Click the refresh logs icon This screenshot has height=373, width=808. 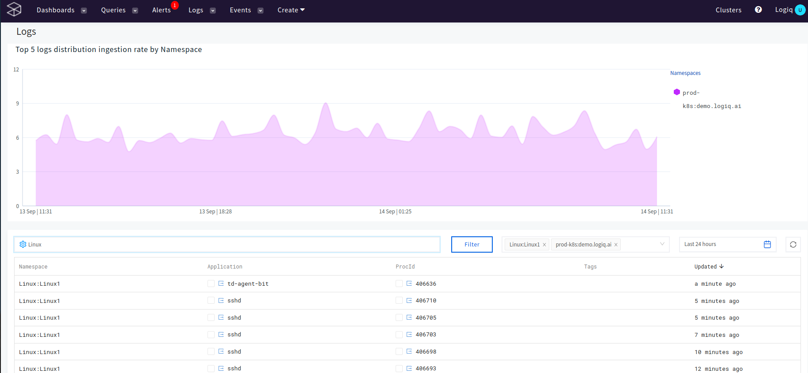tap(793, 244)
